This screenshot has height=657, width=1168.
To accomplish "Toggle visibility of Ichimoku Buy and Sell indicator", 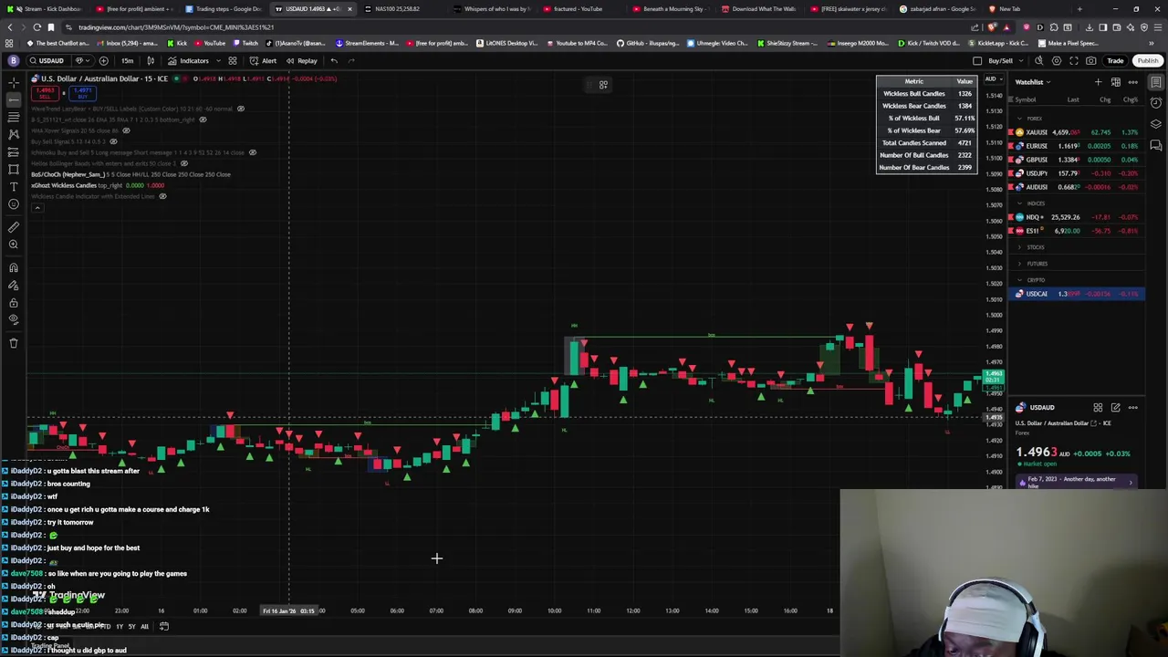I will 253,152.
